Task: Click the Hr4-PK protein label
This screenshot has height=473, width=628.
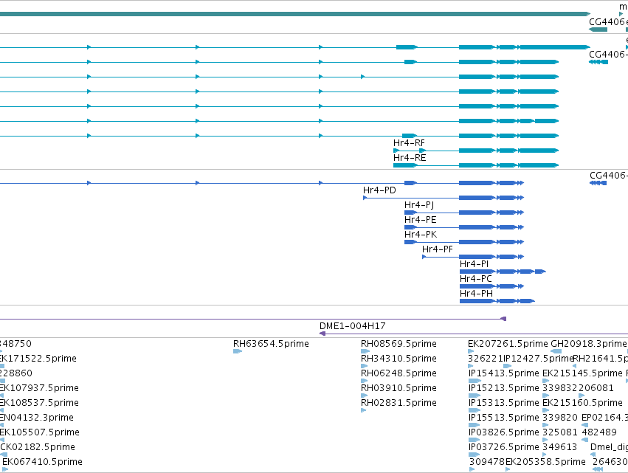Action: point(421,235)
